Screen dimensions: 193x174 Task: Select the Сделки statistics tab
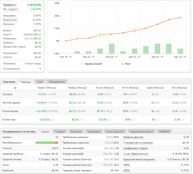pyautogui.click(x=45, y=132)
